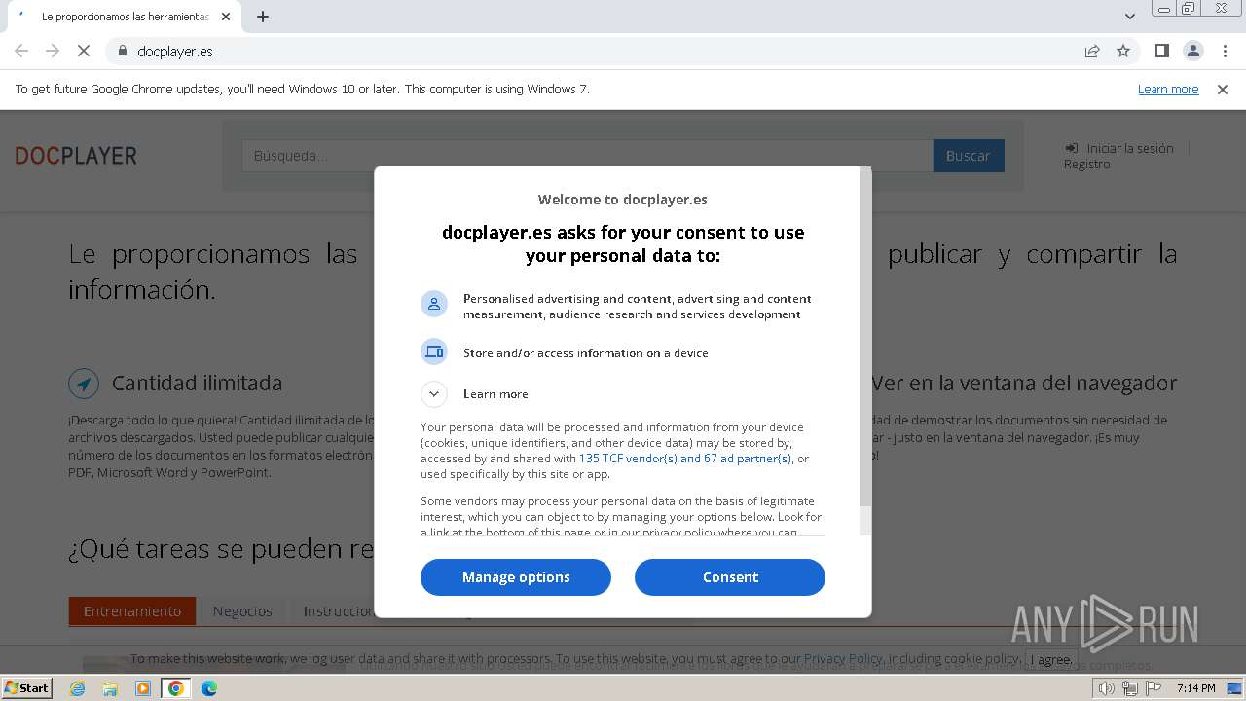Open Manage options in consent dialog
The height and width of the screenshot is (701, 1246).
tap(516, 577)
